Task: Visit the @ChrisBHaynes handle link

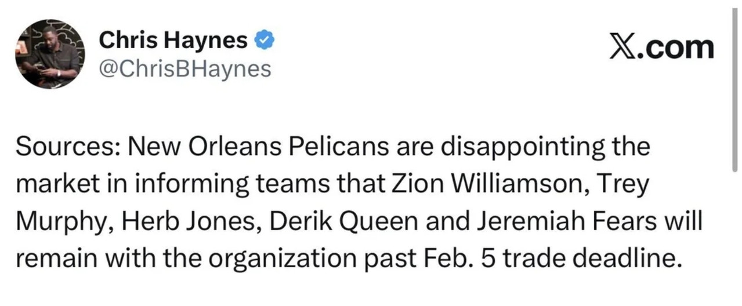Action: [x=185, y=69]
